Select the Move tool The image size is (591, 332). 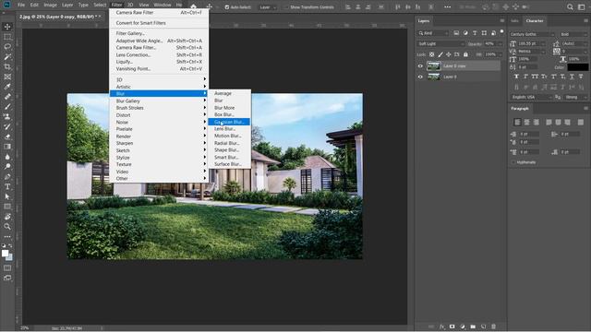pos(7,27)
